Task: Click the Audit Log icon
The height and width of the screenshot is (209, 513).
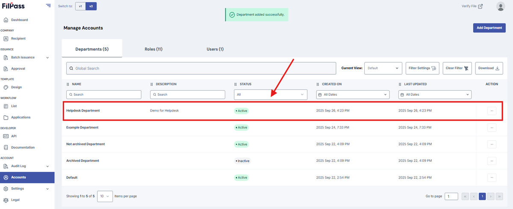Action: (x=6, y=166)
